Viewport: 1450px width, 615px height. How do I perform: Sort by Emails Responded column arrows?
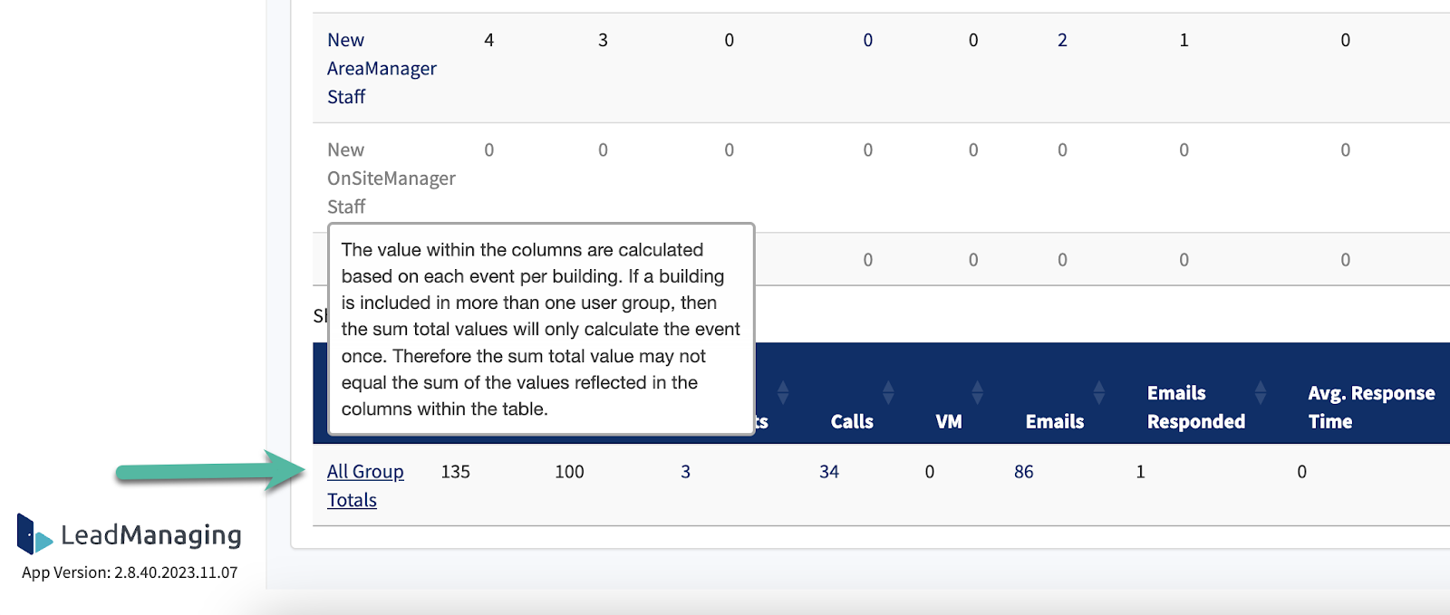tap(1261, 392)
